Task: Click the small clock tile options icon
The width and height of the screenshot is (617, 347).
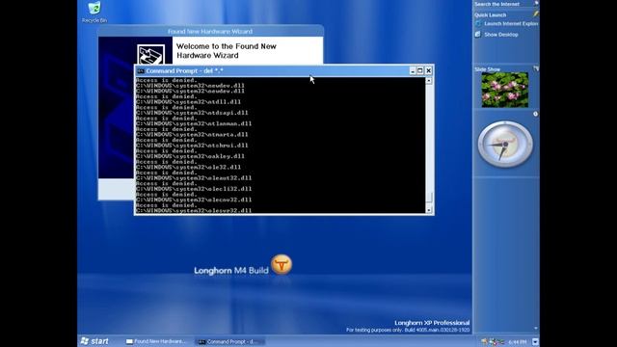Action: tap(536, 114)
